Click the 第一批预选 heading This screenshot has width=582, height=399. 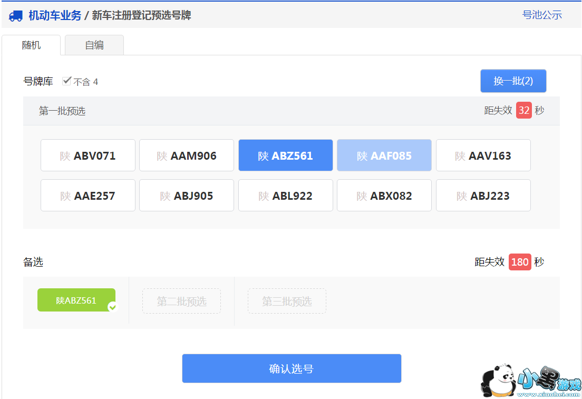62,111
